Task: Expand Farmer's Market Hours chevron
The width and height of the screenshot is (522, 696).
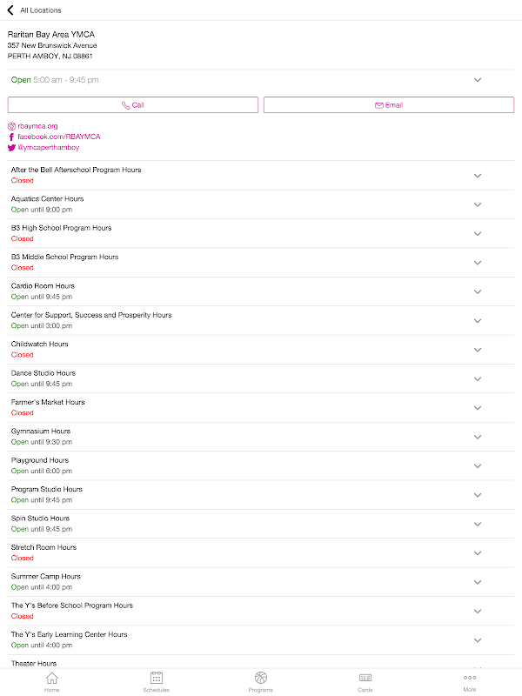Action: click(x=478, y=408)
